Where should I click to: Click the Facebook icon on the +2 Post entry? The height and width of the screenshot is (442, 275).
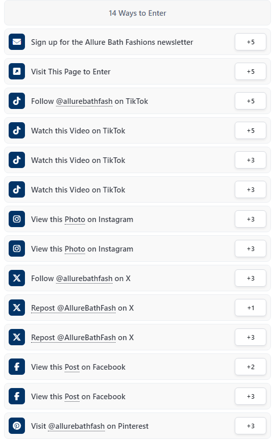(17, 367)
